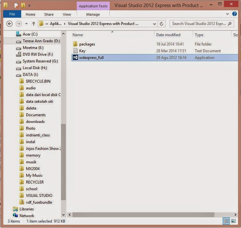Image resolution: width=241 pixels, height=228 pixels.
Task: Click navigation pane scroll down arrow
Action: [63, 215]
